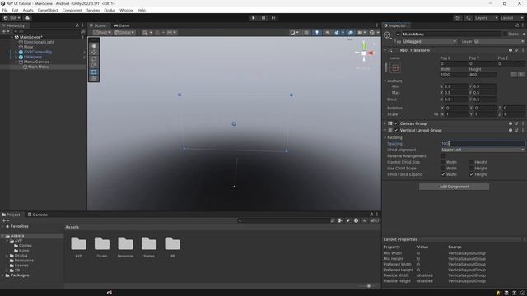This screenshot has height=296, width=527.
Task: Open the Component menu
Action: tap(72, 11)
